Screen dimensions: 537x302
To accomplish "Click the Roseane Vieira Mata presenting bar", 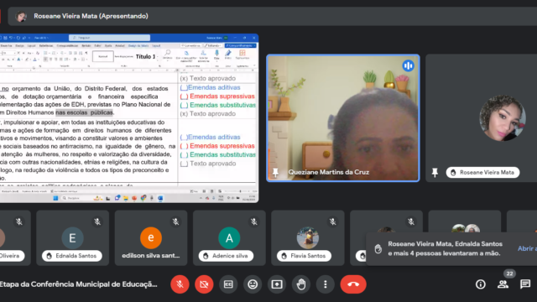I will coord(273,16).
